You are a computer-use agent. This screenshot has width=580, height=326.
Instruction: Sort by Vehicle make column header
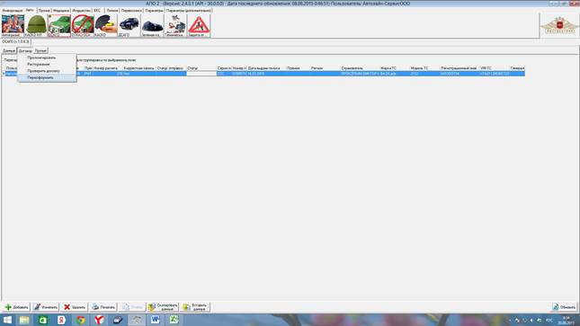395,68
